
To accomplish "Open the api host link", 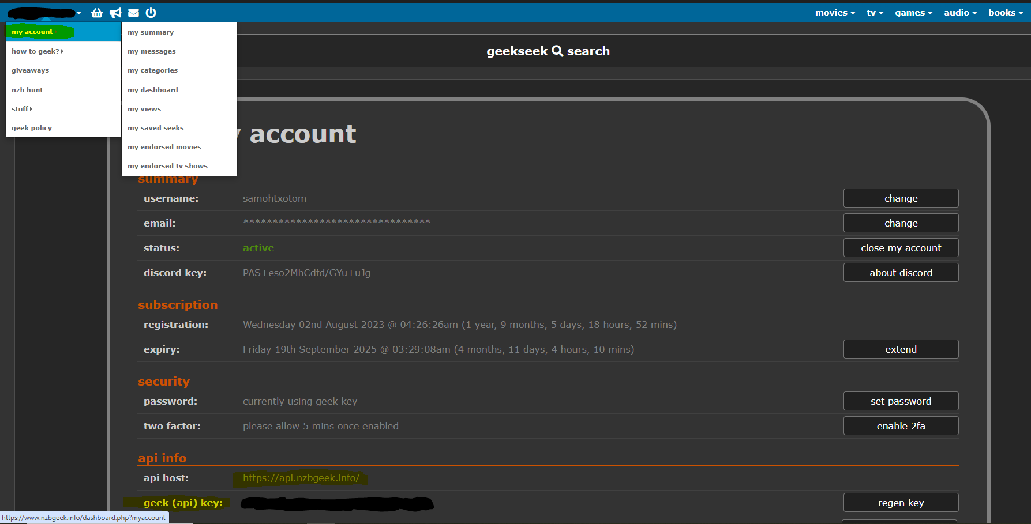I will click(x=301, y=478).
